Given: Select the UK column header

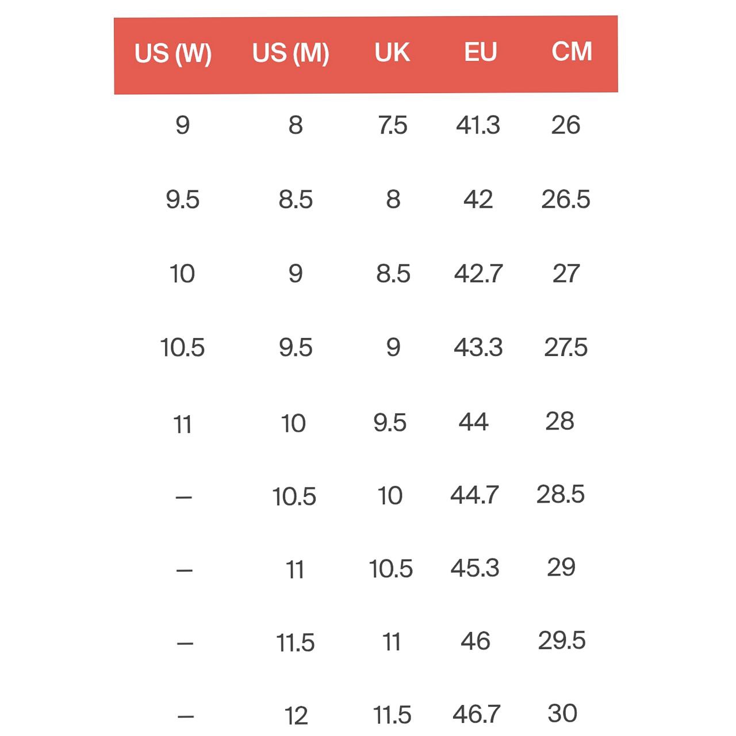Looking at the screenshot, I should [x=392, y=53].
